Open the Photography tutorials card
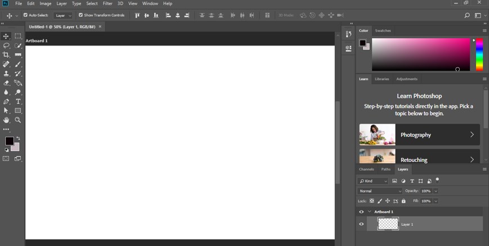Viewport: 489px width, 246px height. (419, 135)
